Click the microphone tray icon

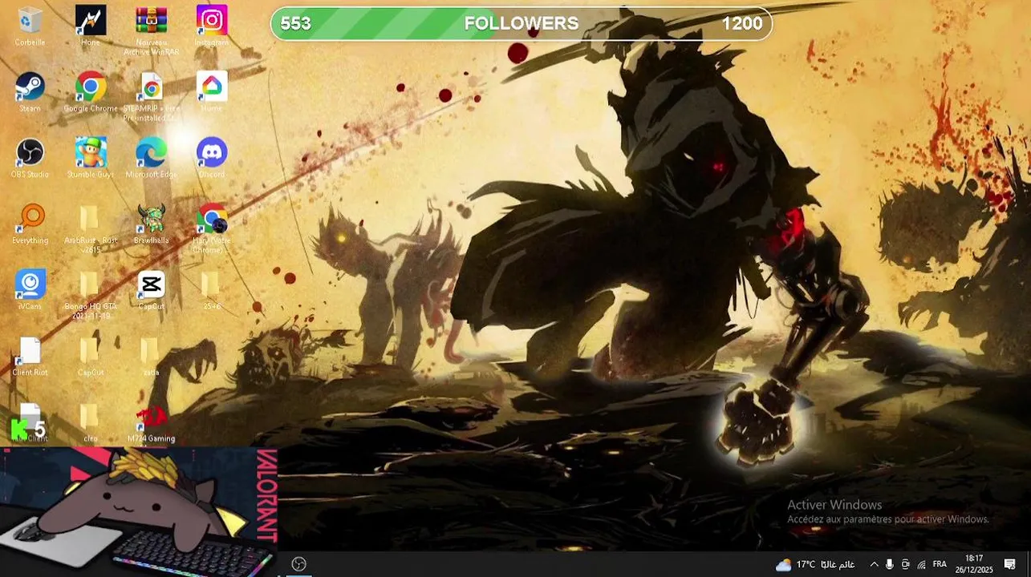tap(890, 564)
